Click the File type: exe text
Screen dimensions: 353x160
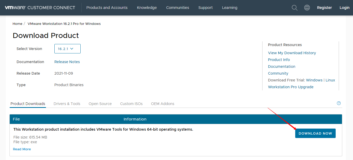coord(25,142)
